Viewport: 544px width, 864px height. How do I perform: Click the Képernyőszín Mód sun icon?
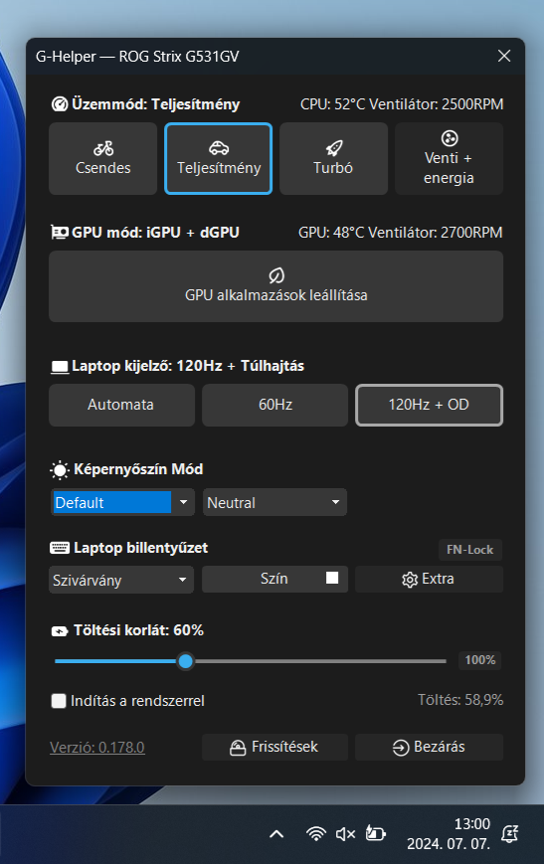[60, 470]
